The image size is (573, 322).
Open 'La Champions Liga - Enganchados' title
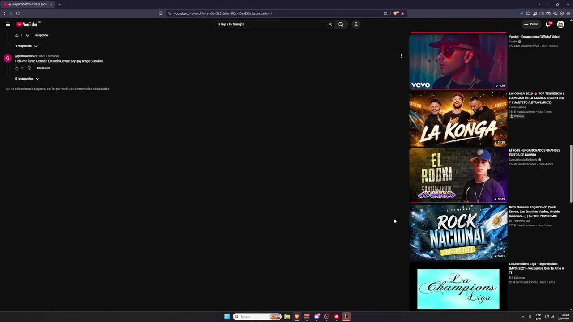(x=536, y=268)
